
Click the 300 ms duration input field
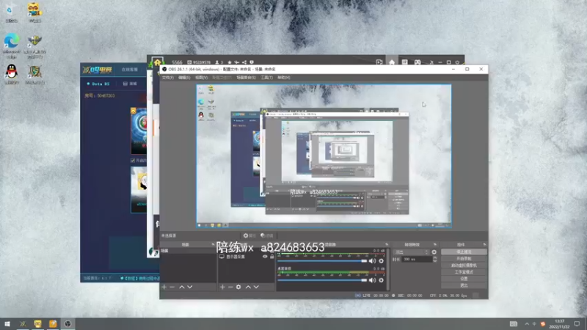tap(417, 259)
